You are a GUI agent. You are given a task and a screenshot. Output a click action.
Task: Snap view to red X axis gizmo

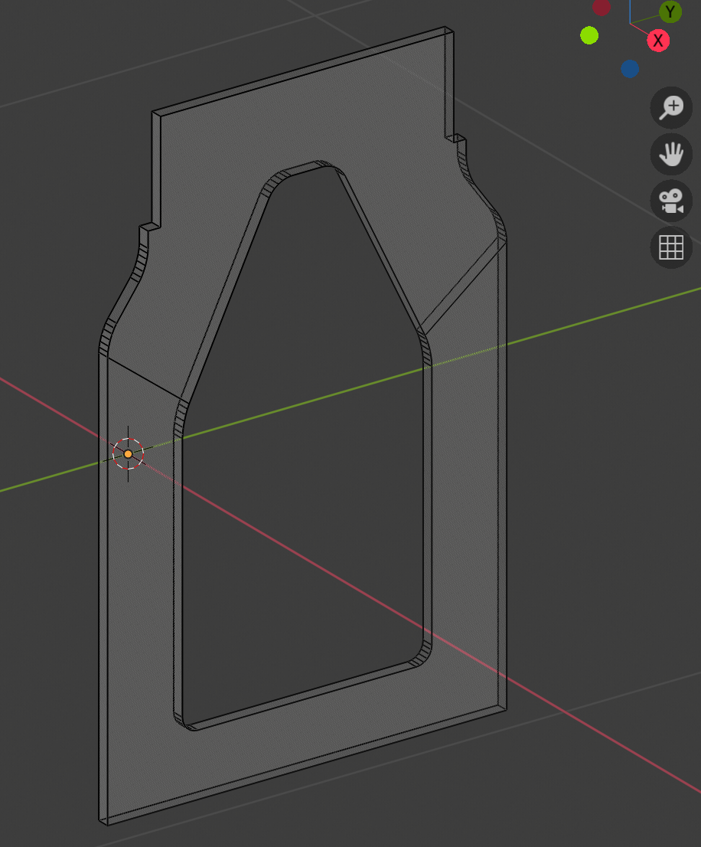click(x=658, y=41)
